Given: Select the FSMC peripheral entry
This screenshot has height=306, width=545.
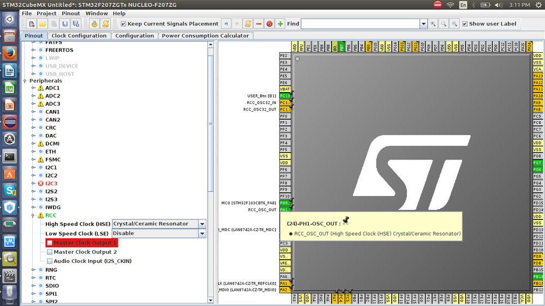Looking at the screenshot, I should coord(53,160).
